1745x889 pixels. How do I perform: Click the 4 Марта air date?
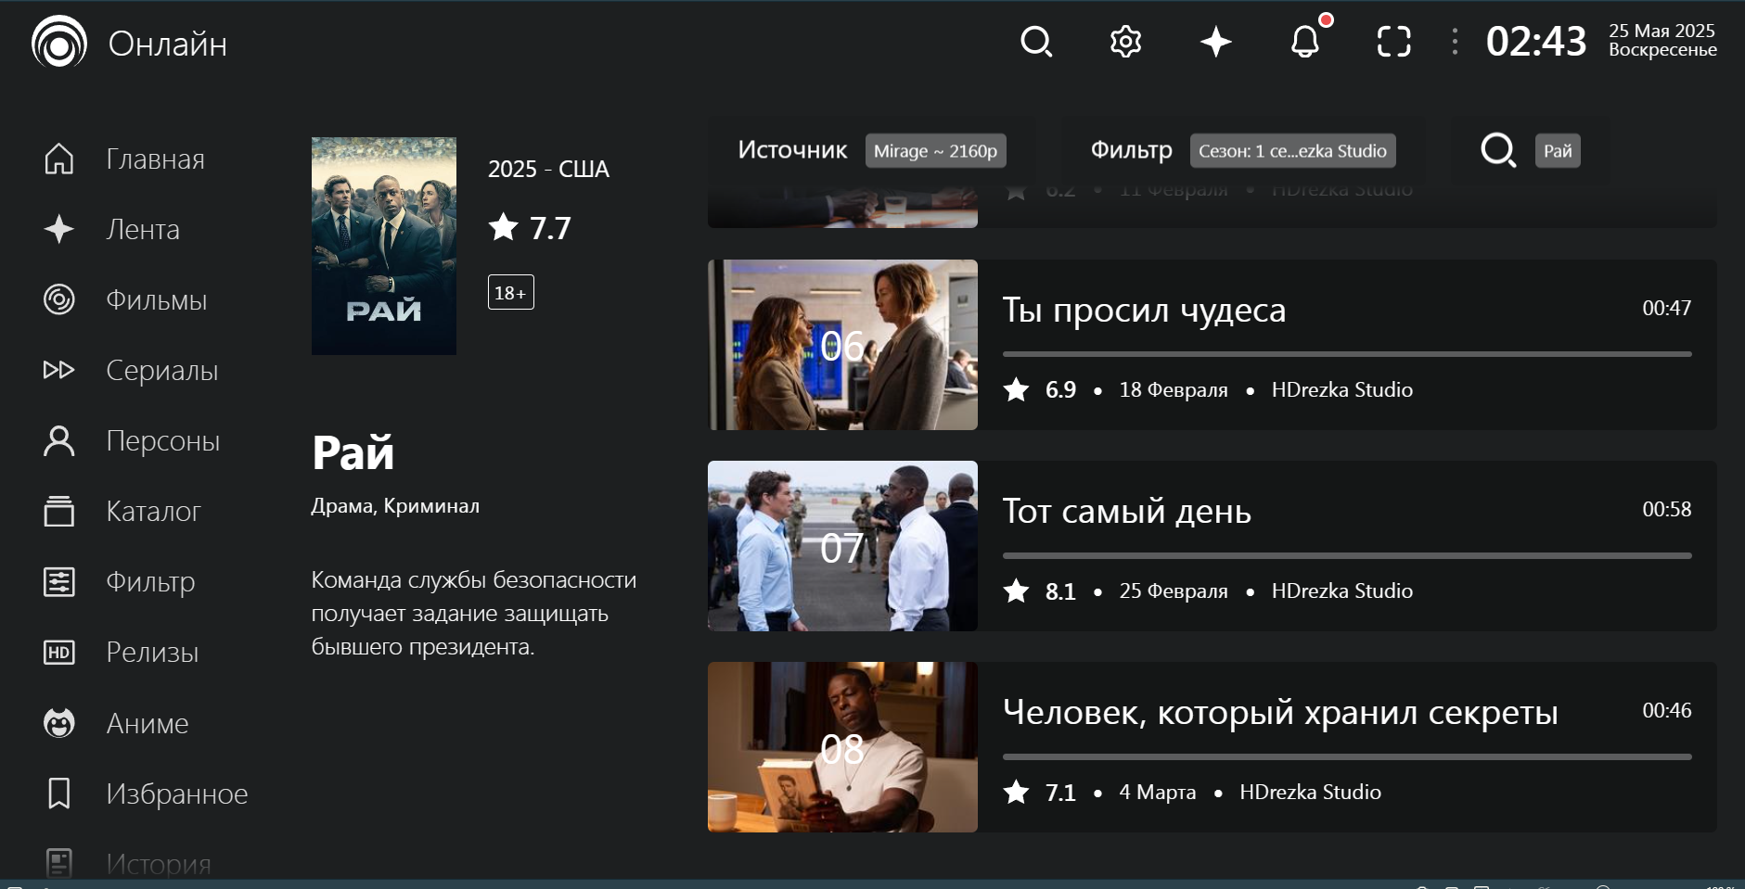click(x=1158, y=792)
